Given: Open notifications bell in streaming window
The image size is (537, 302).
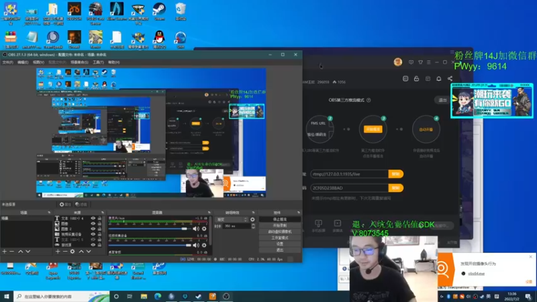Looking at the screenshot, I should click(x=439, y=79).
